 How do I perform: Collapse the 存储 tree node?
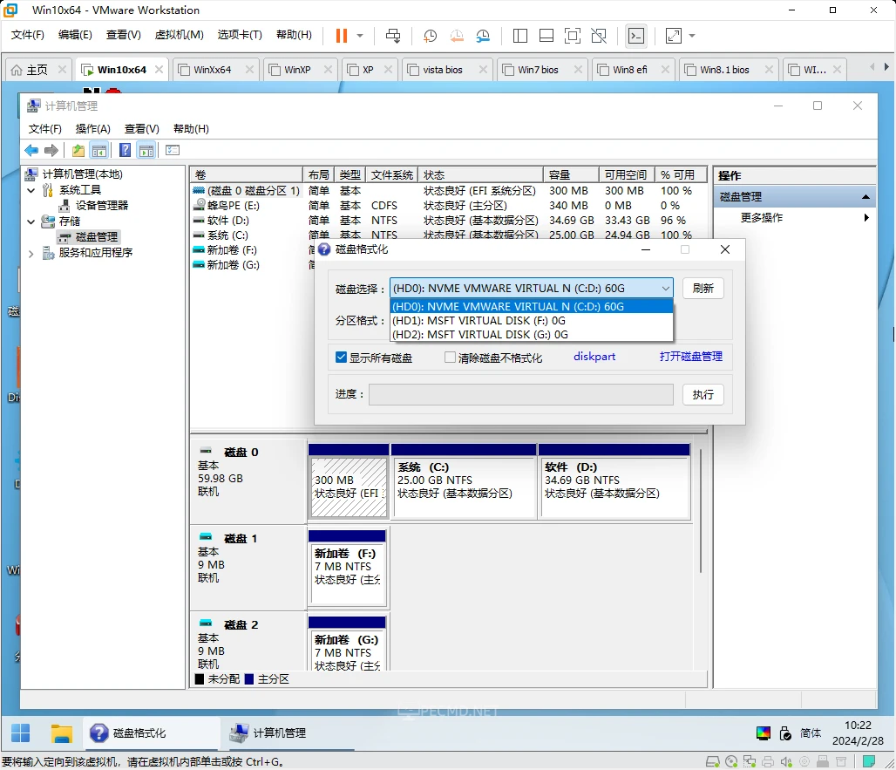pyautogui.click(x=31, y=221)
